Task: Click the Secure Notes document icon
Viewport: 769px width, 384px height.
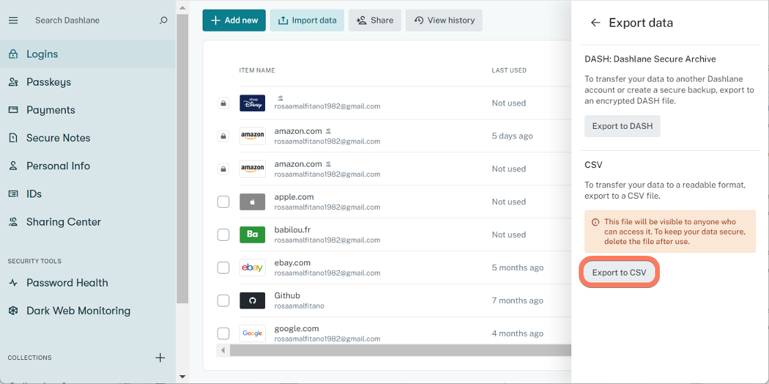Action: point(13,138)
